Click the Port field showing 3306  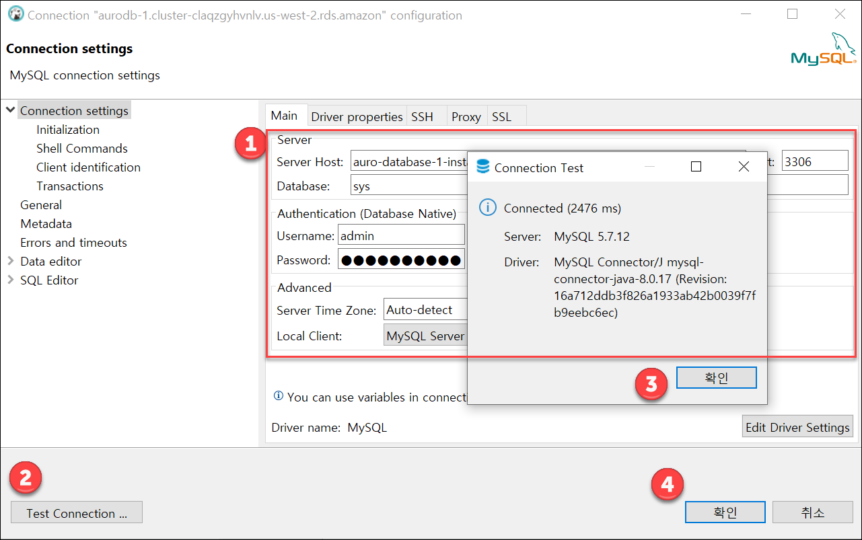point(815,161)
